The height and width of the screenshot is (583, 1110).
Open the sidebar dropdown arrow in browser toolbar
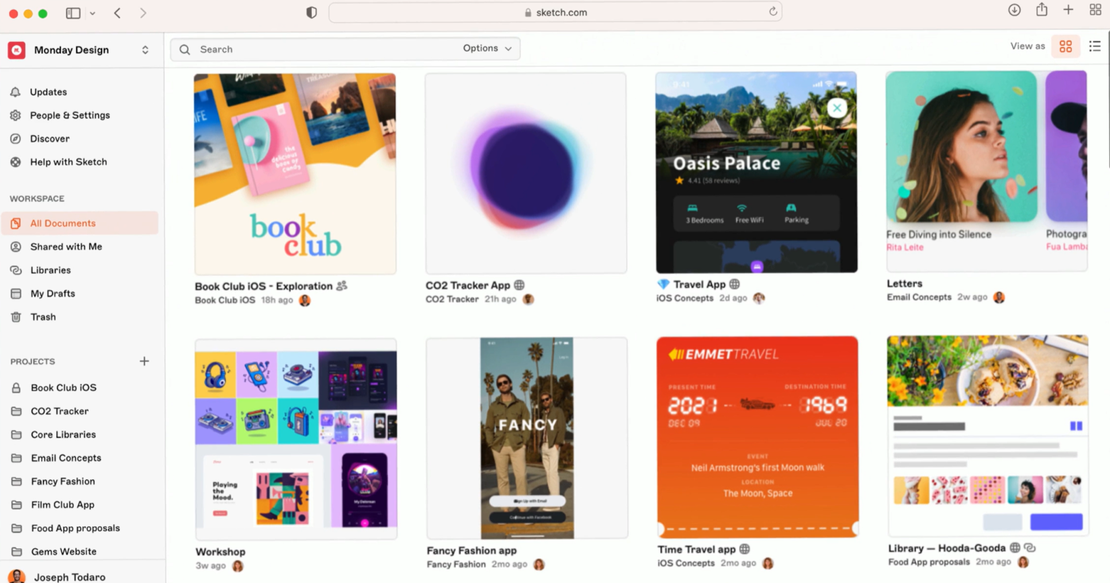tap(92, 13)
